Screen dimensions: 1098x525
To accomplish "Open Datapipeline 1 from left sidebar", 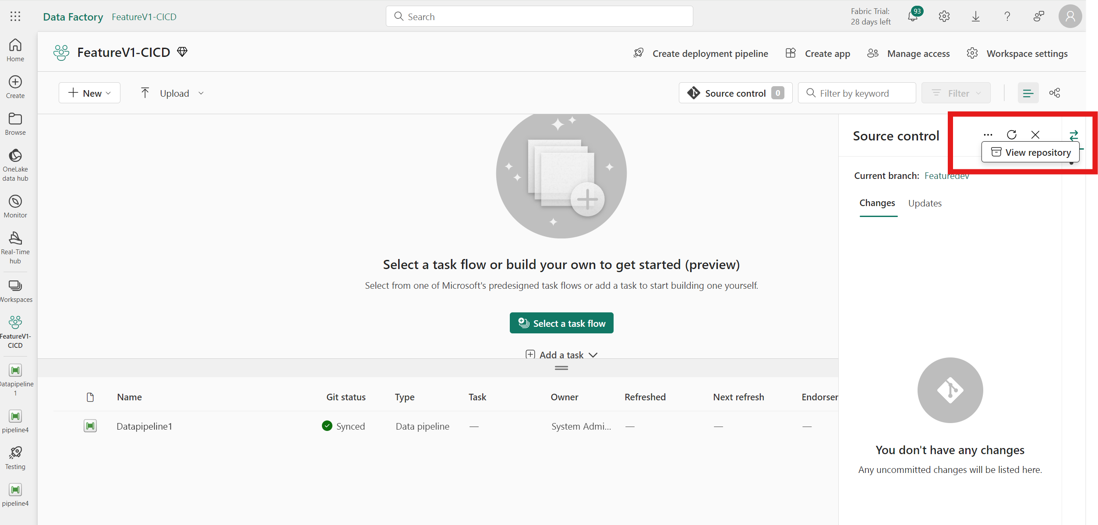I will [x=15, y=380].
